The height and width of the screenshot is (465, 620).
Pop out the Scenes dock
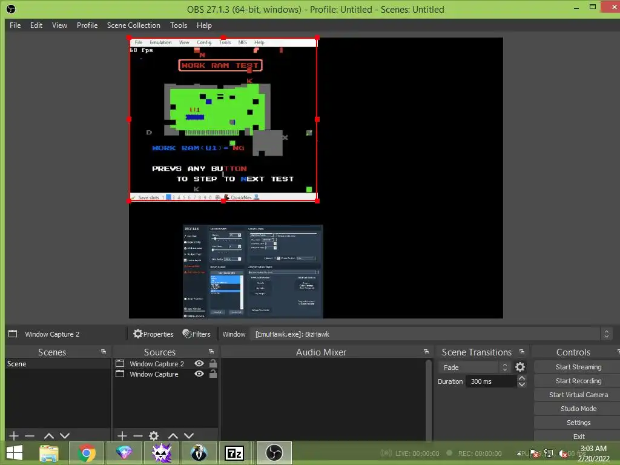(x=104, y=352)
